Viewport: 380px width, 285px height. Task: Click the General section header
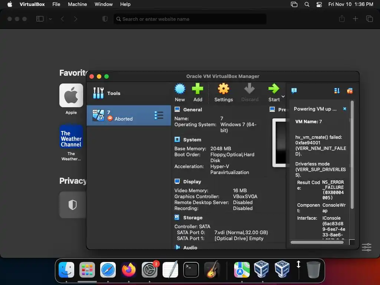coord(193,109)
